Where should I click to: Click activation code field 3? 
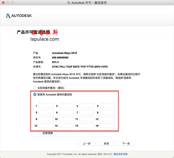click(87, 106)
